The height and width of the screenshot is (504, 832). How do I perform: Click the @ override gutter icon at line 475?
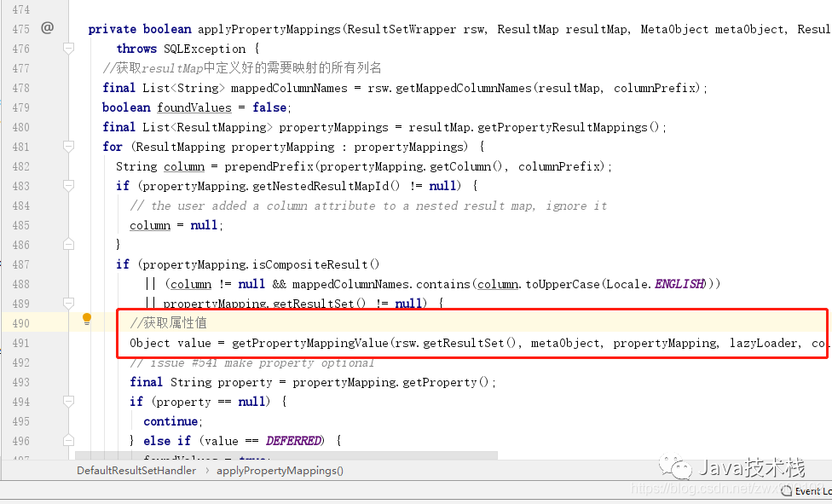(47, 27)
